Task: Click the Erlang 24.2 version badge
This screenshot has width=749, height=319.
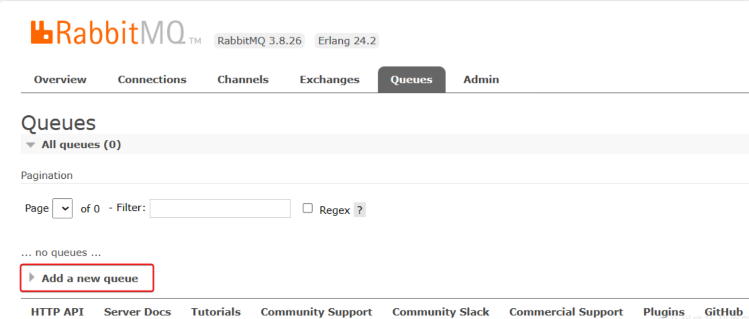Action: point(347,41)
